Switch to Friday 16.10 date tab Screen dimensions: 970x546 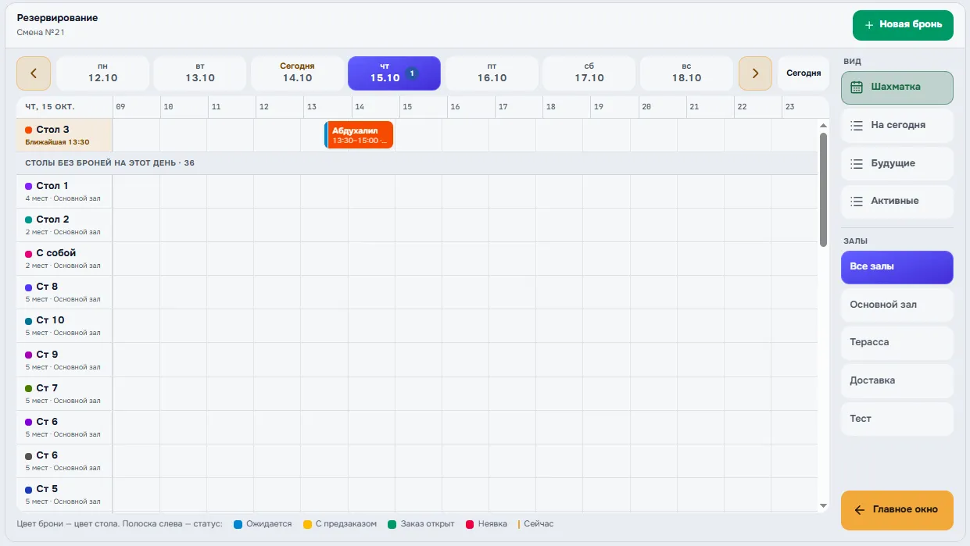(x=492, y=73)
